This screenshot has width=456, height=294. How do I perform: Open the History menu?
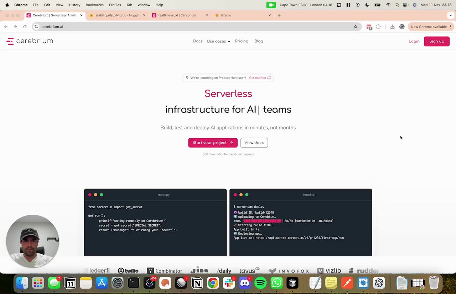(x=74, y=5)
